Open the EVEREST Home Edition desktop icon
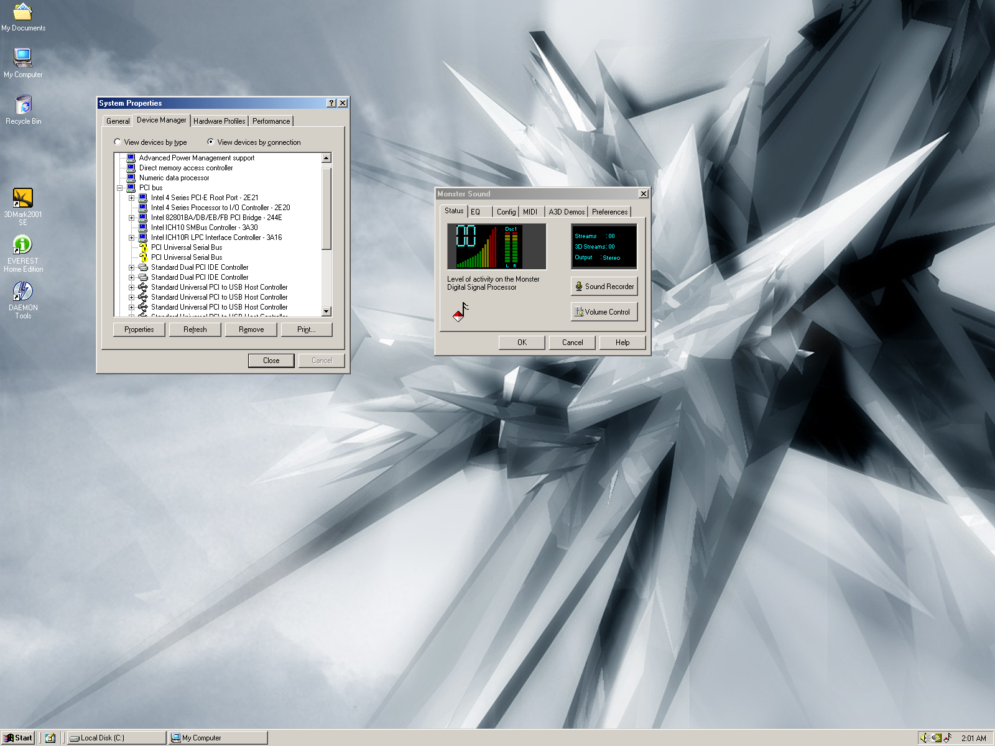 click(x=23, y=246)
